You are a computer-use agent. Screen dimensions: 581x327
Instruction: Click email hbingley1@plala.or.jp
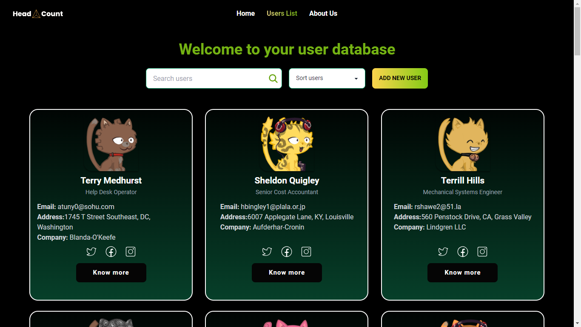(x=273, y=207)
